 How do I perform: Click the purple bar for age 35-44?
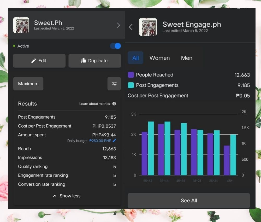tap(161, 150)
